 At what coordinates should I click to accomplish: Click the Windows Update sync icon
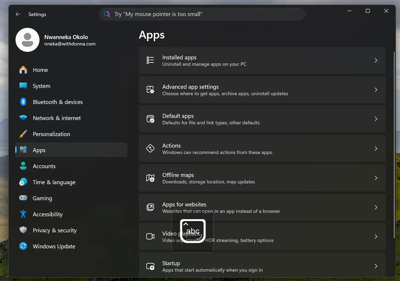coord(23,246)
